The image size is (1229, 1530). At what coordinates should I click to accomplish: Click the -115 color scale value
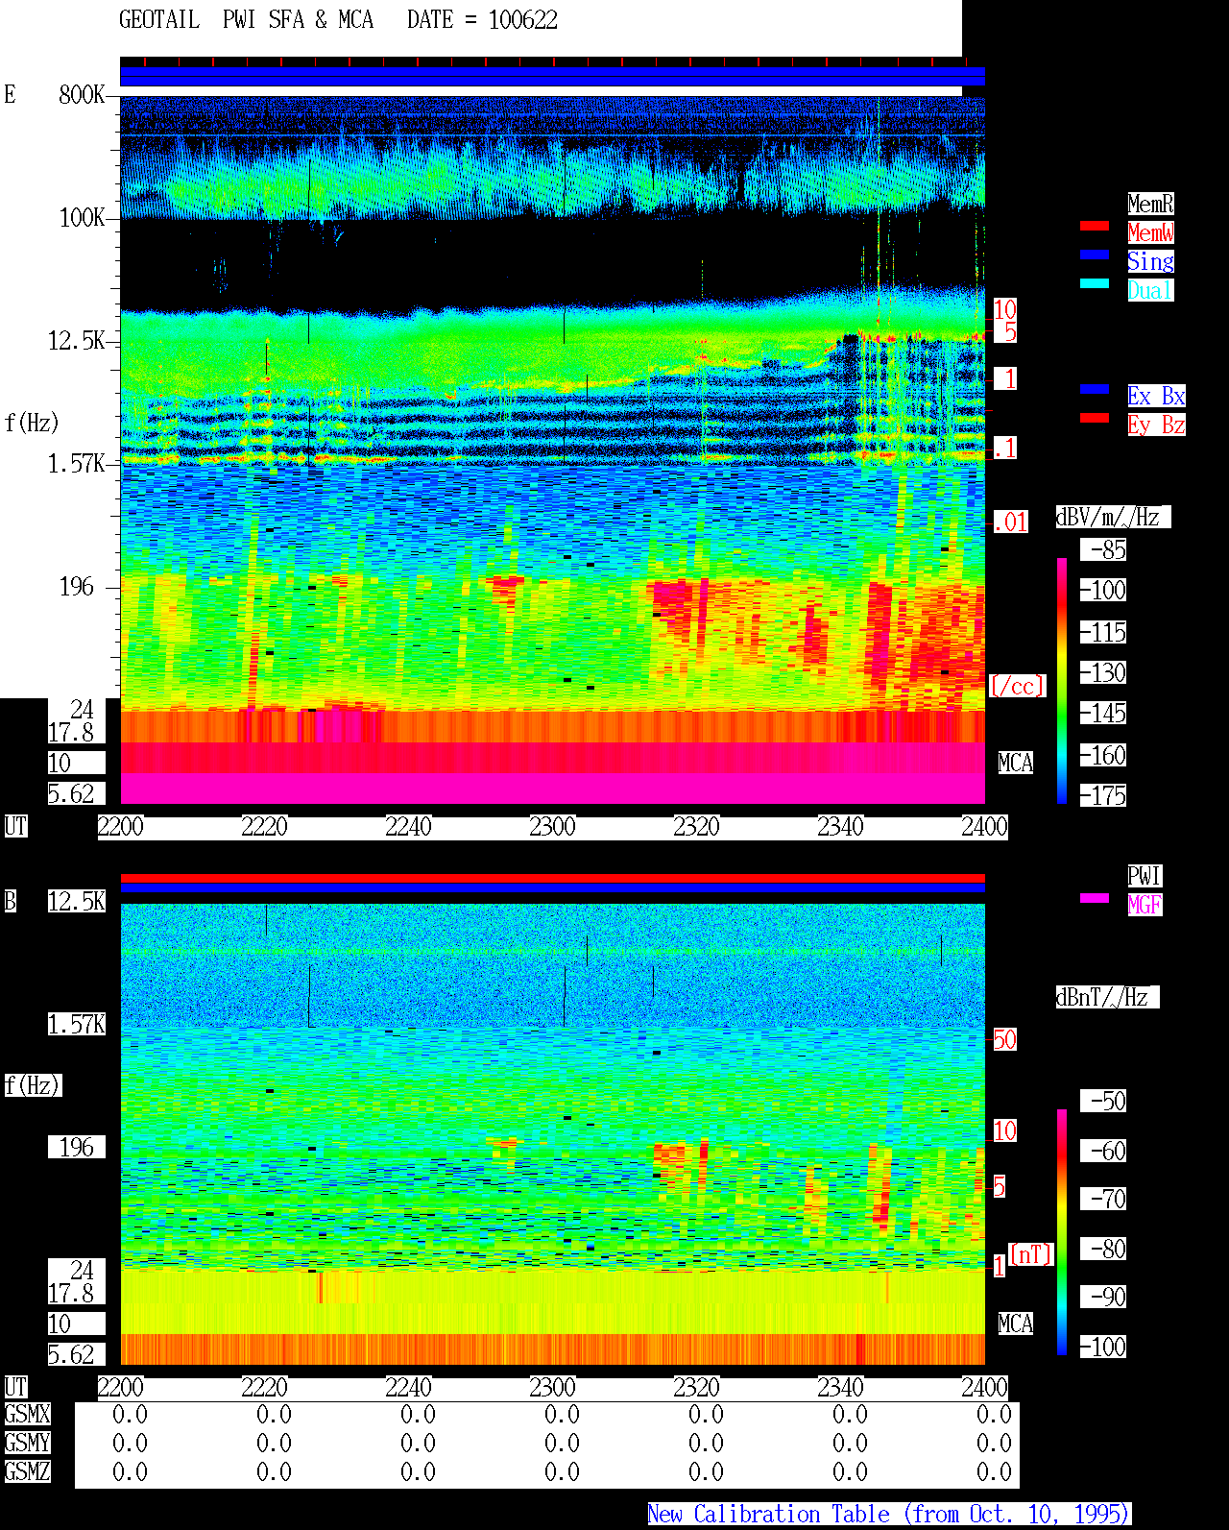click(1104, 632)
